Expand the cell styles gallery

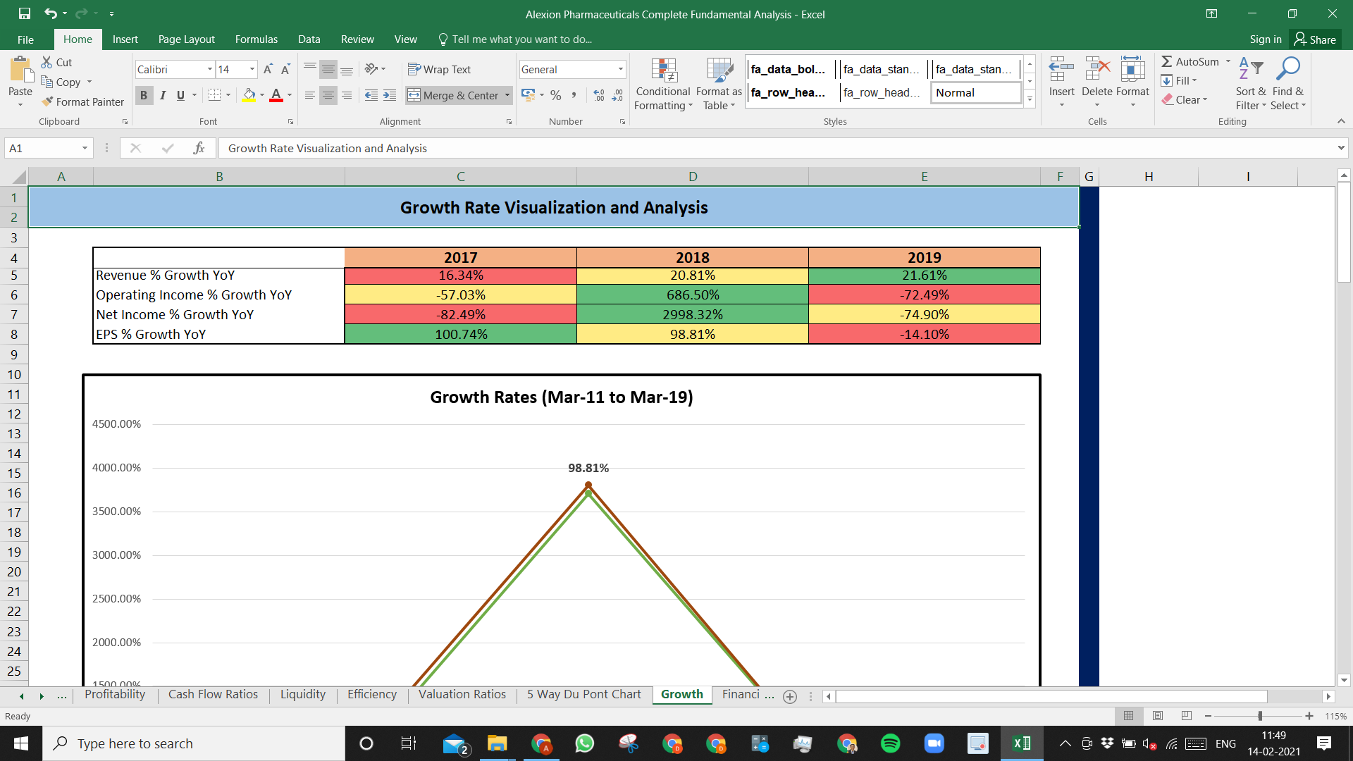[1030, 99]
